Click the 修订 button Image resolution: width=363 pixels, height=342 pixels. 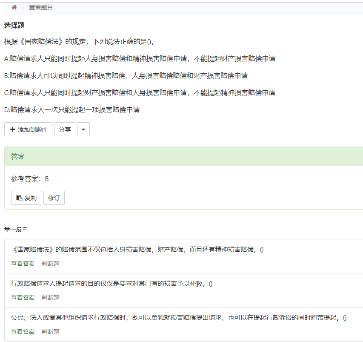54,198
